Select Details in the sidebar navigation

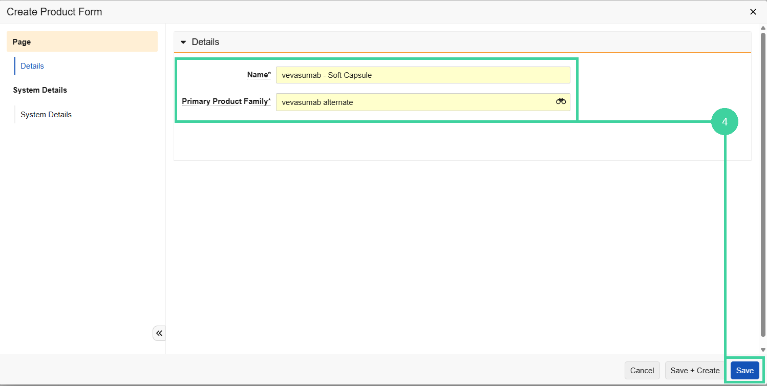coord(32,66)
